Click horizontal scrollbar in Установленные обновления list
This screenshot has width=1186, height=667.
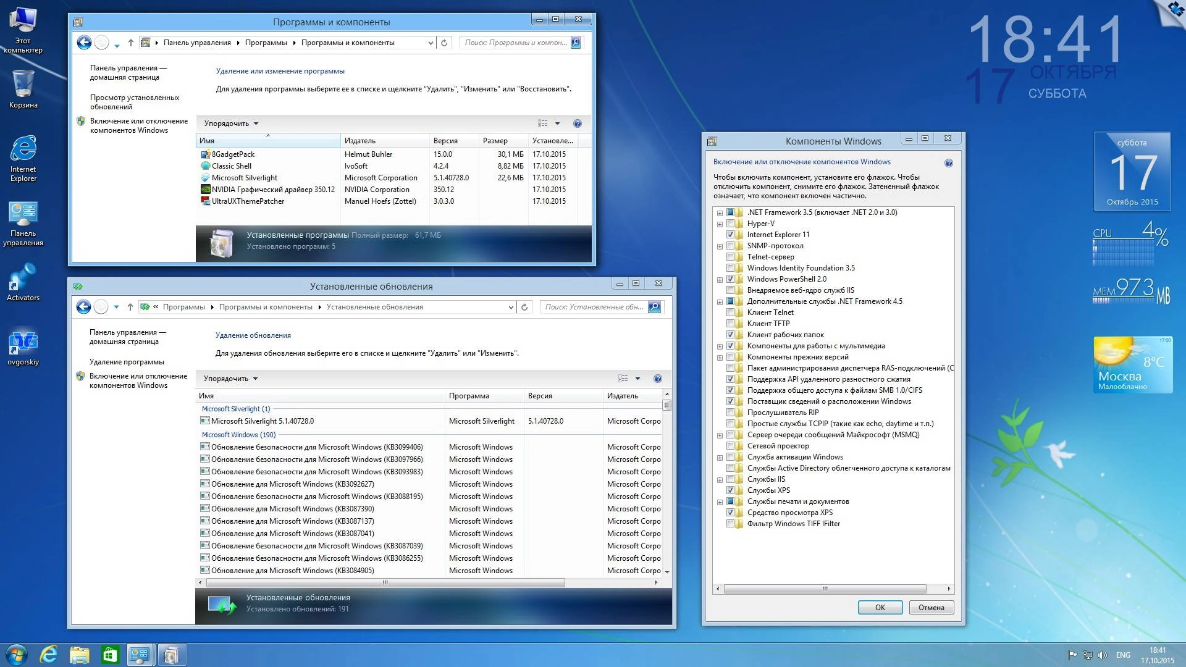[x=385, y=582]
